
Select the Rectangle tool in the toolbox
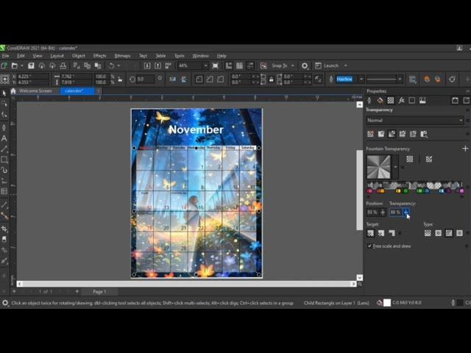point(4,160)
